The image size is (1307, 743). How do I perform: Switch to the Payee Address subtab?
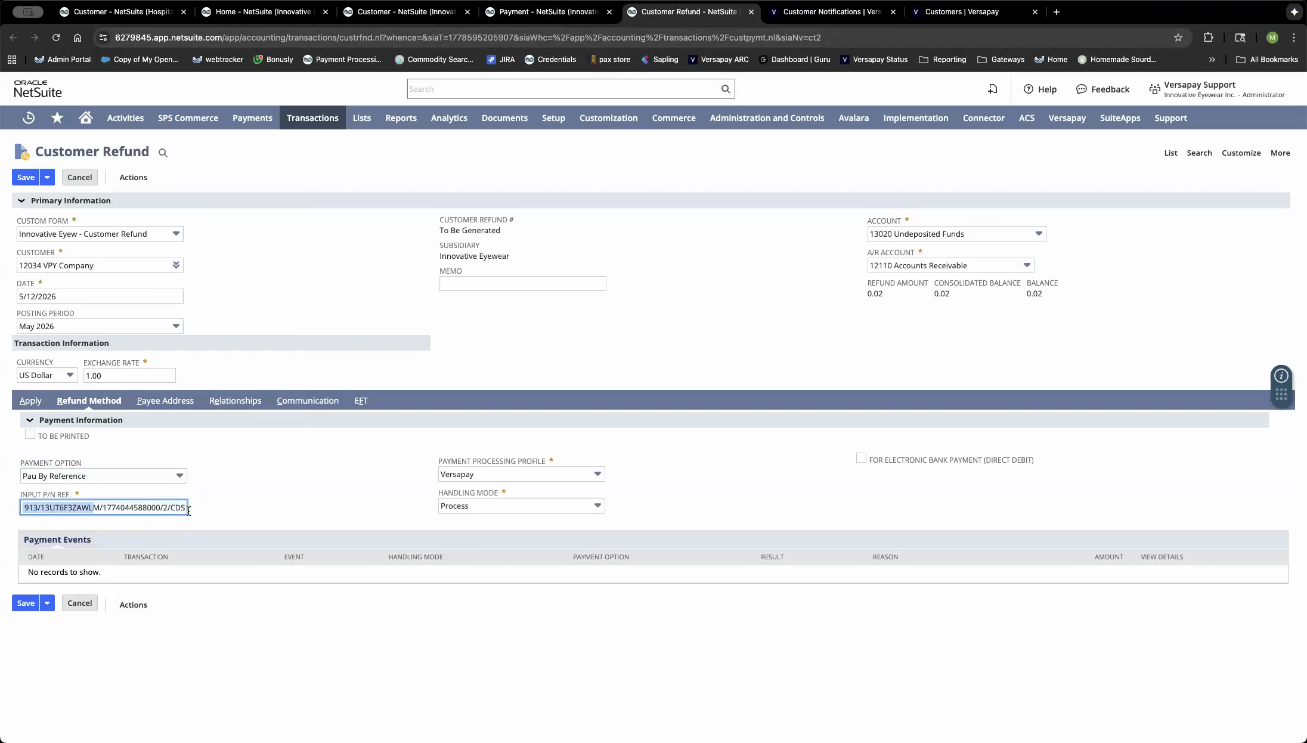165,401
